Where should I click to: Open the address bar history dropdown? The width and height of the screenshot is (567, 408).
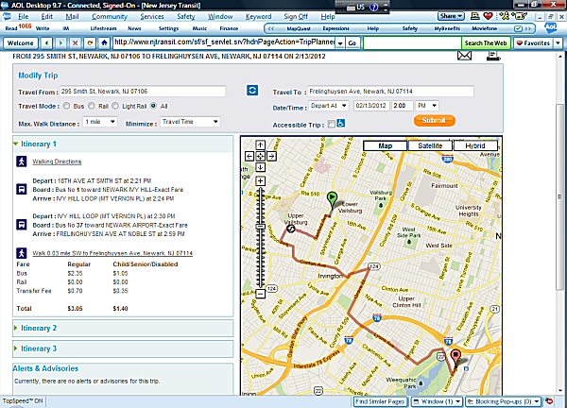[x=340, y=43]
